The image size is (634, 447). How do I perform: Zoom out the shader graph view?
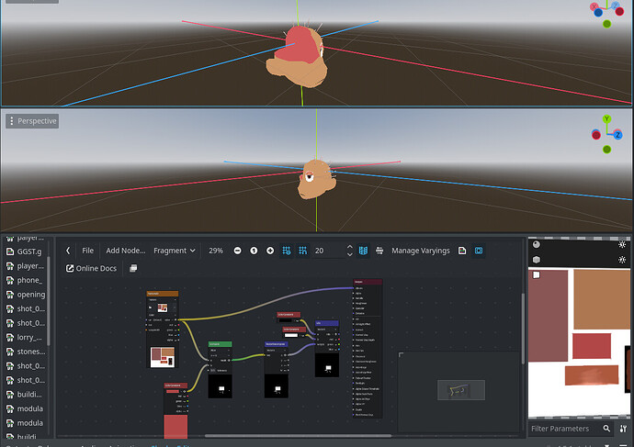238,251
